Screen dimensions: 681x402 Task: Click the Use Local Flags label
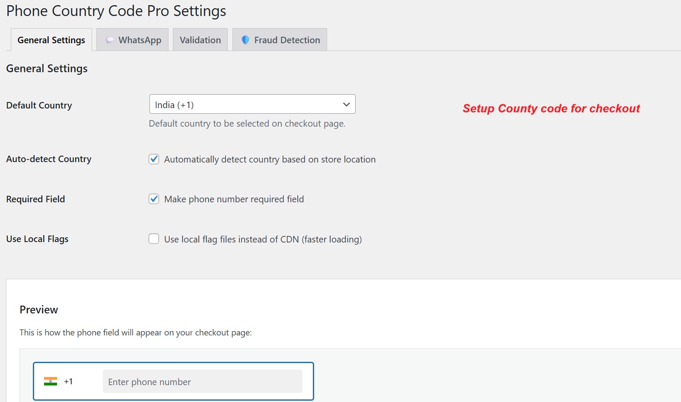[37, 239]
